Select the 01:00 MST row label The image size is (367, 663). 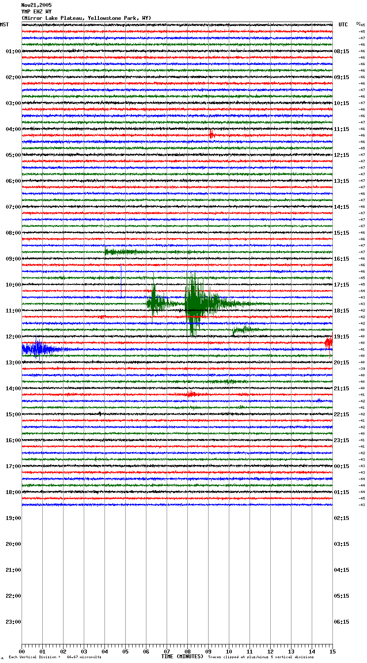(x=13, y=51)
